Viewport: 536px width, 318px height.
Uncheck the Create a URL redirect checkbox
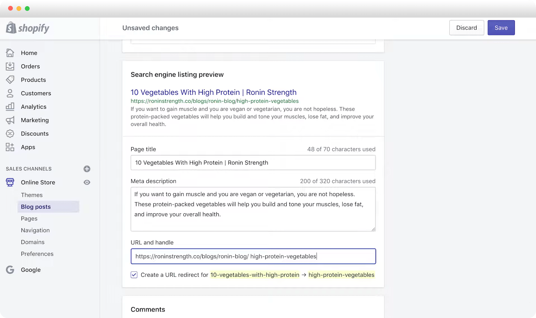tap(134, 275)
